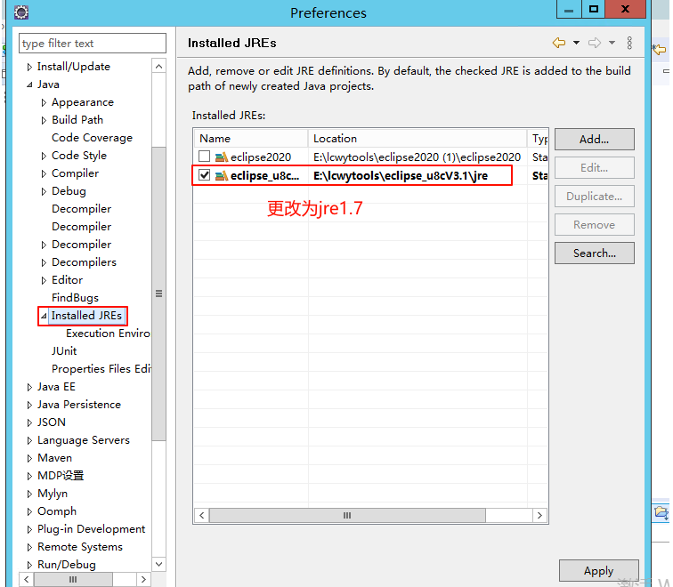Click the back navigation arrow icon
The height and width of the screenshot is (587, 673).
pos(559,43)
